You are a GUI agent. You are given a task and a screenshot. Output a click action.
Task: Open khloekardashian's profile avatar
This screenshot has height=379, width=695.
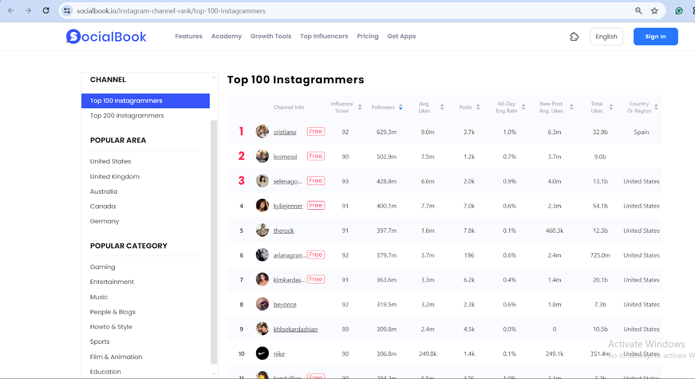pyautogui.click(x=262, y=329)
